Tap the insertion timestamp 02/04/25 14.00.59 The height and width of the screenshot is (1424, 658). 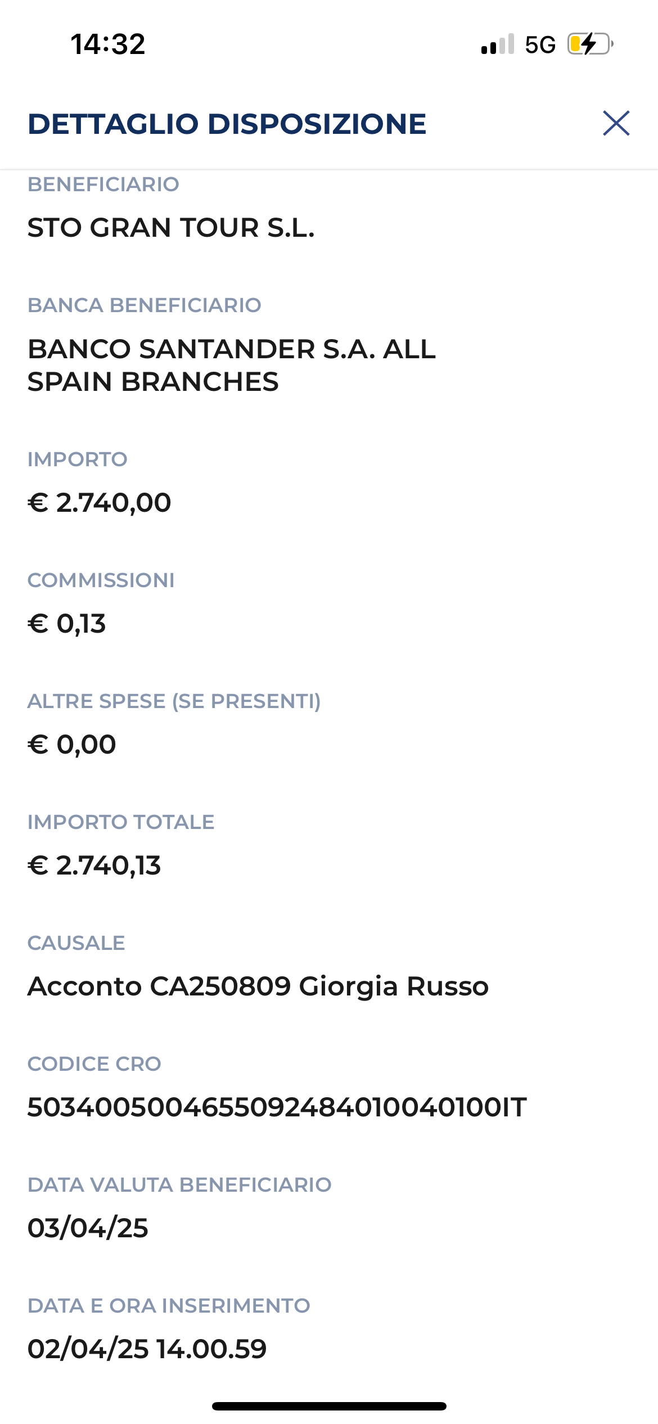[147, 1349]
